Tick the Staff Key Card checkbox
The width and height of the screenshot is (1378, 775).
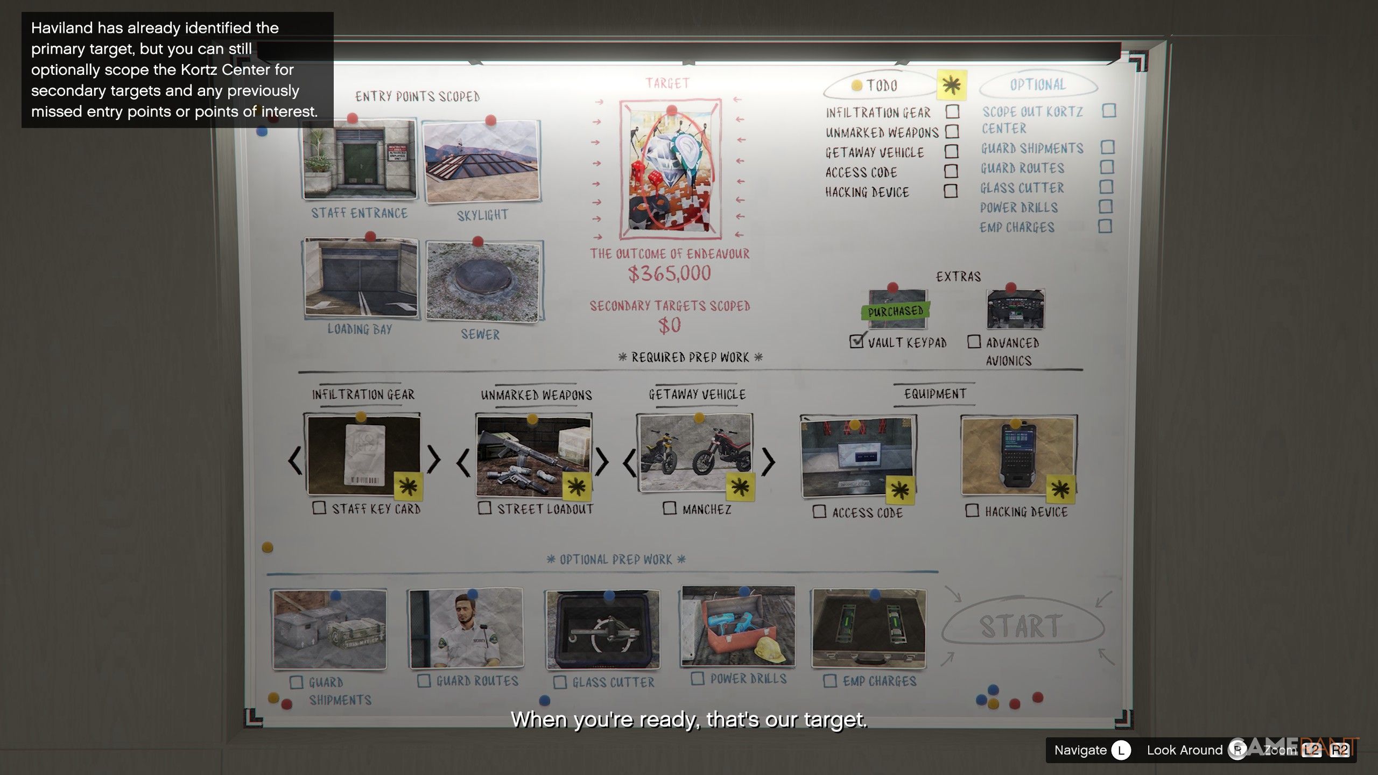[x=319, y=508]
